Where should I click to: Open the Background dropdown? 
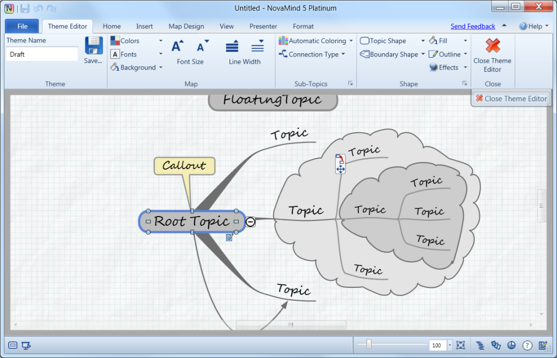tap(137, 67)
